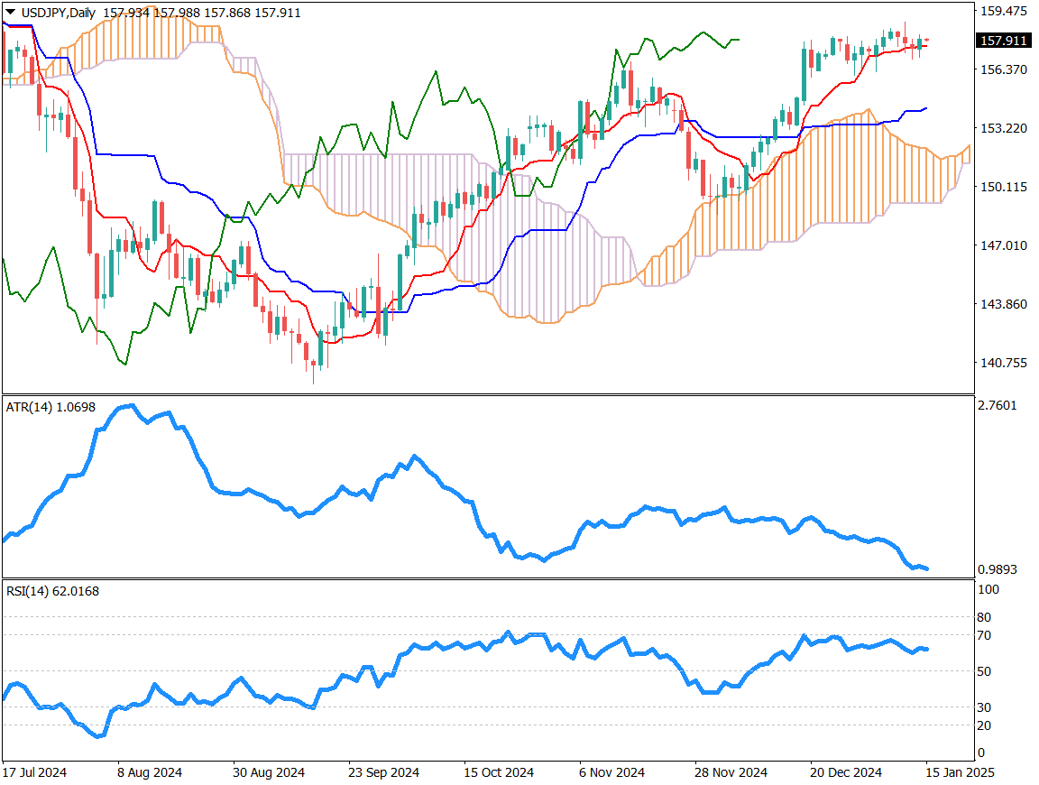The width and height of the screenshot is (1039, 785).
Task: Click the 20 Dec 2024 date label
Action: [846, 772]
